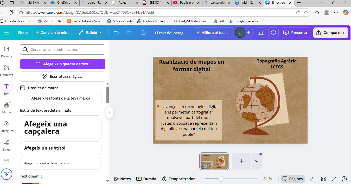
Task: Collapse the side panel with arrow handle
Action: pyautogui.click(x=110, y=112)
